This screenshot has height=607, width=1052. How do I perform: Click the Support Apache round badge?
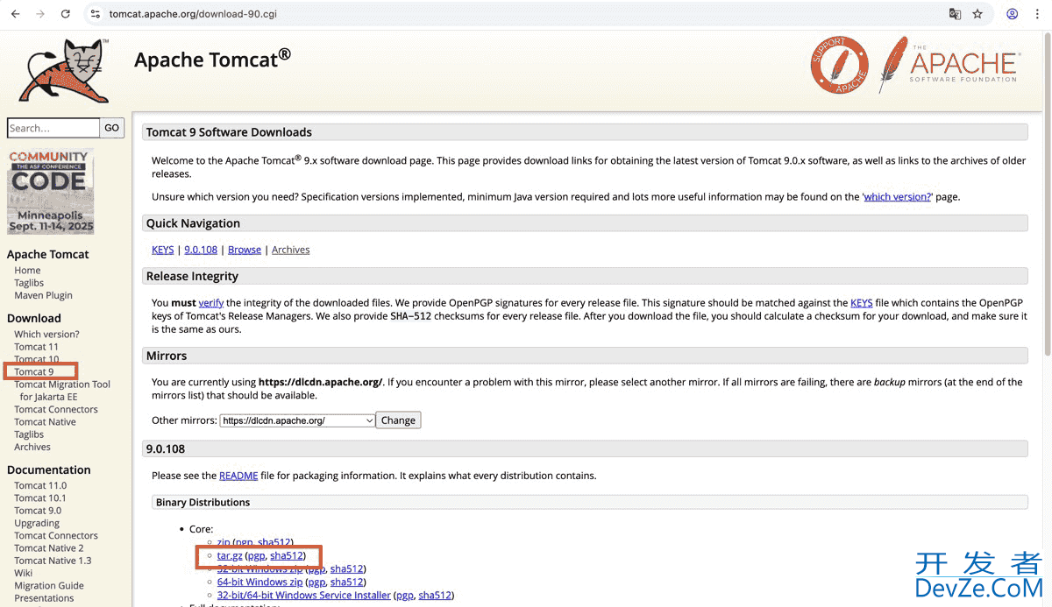[839, 64]
